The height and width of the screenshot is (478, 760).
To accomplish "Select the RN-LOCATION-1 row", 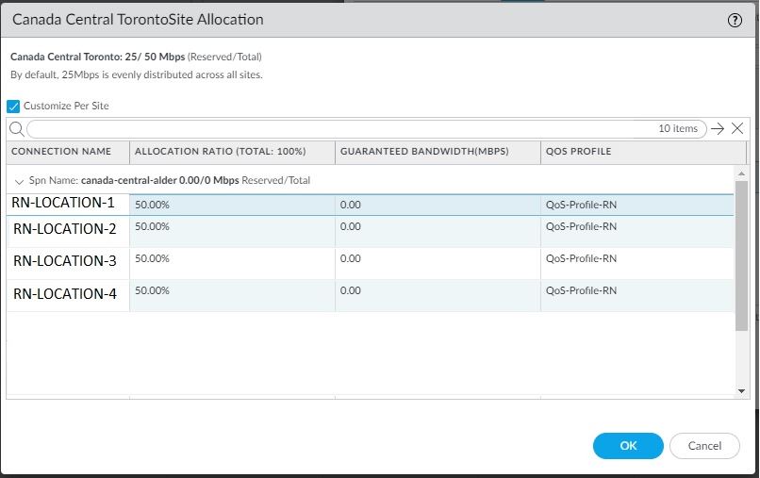I will point(63,203).
